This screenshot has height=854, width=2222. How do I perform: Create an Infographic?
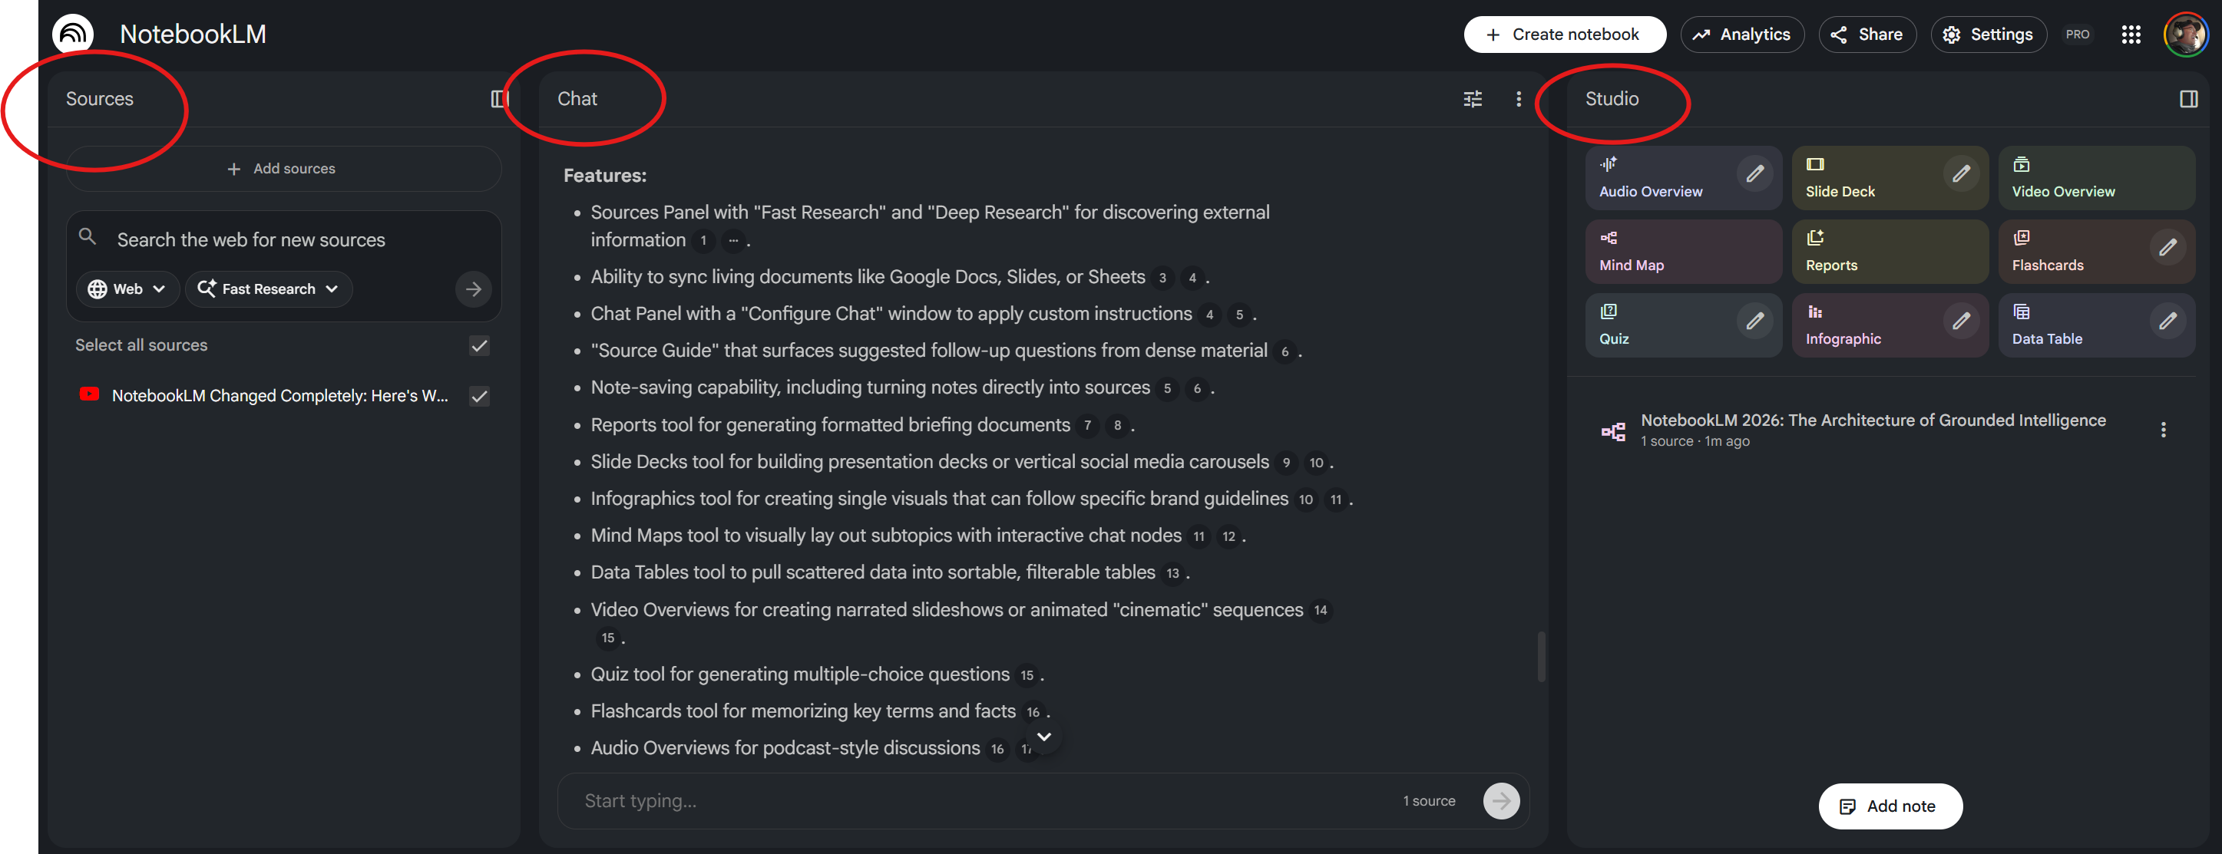(1842, 325)
